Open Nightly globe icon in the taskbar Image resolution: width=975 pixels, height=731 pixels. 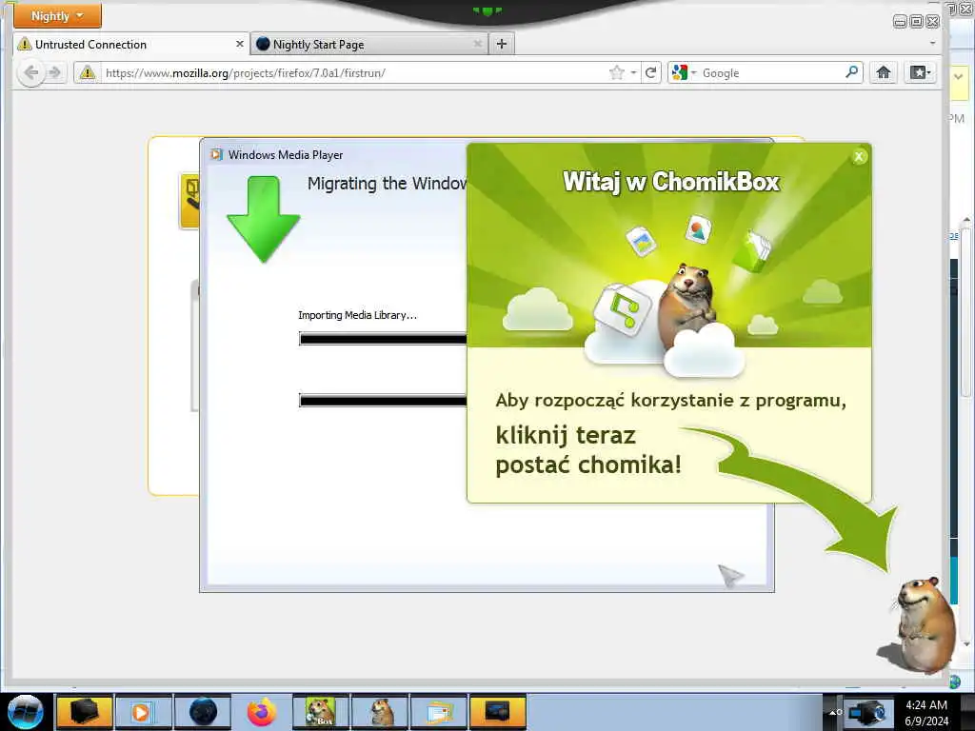[x=203, y=712]
